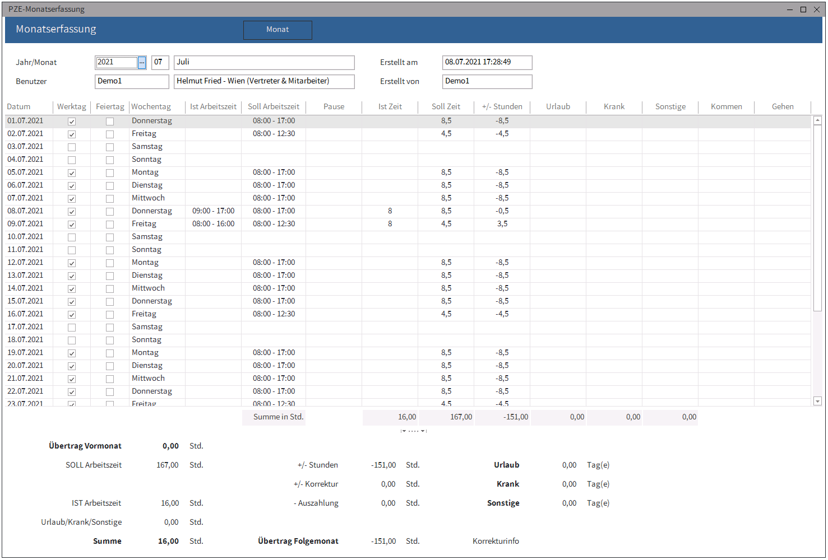Viewport: 828px width, 560px height.
Task: Click the Kommen column header
Action: [x=727, y=106]
